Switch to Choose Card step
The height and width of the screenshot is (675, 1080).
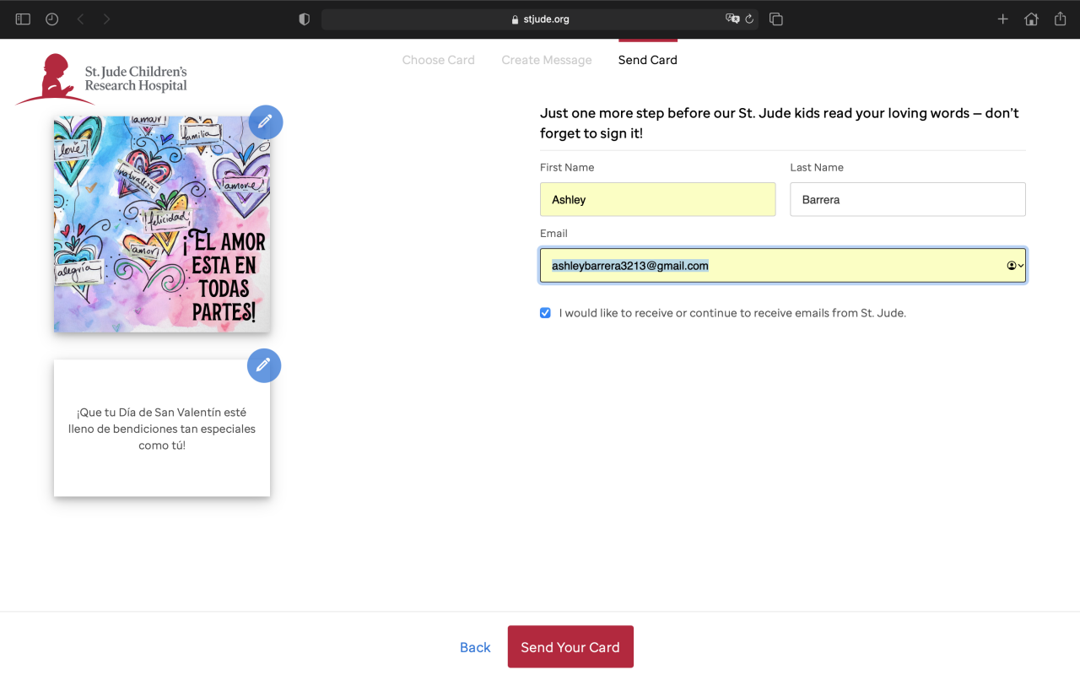click(x=438, y=60)
